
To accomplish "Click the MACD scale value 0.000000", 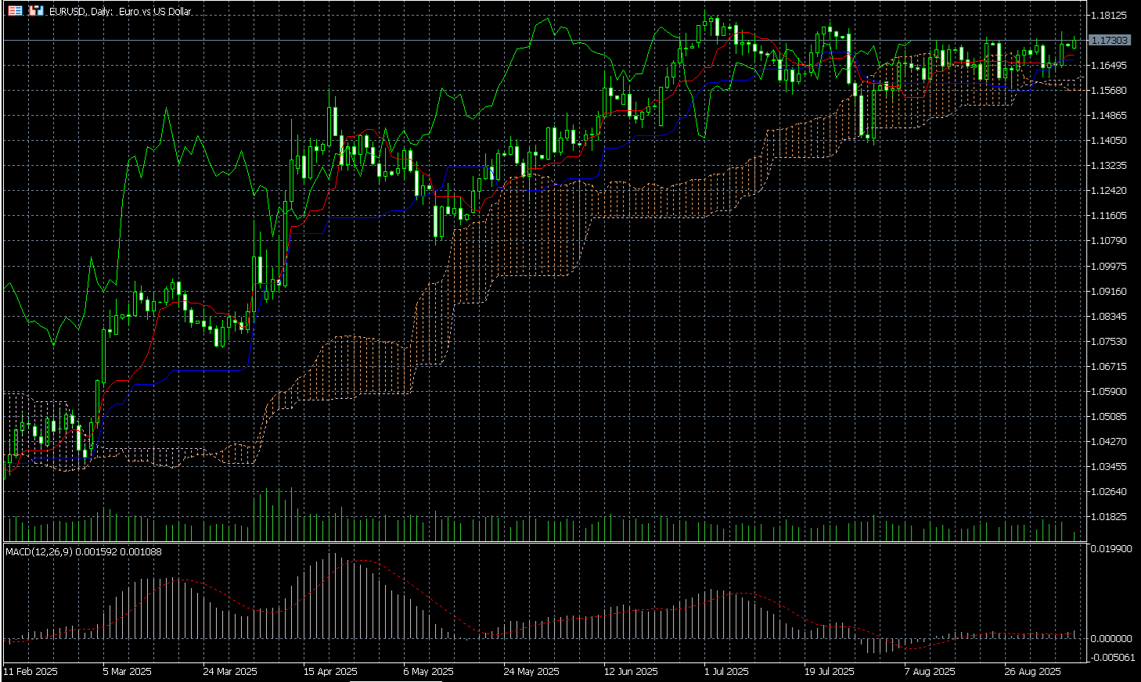I will pyautogui.click(x=1111, y=639).
